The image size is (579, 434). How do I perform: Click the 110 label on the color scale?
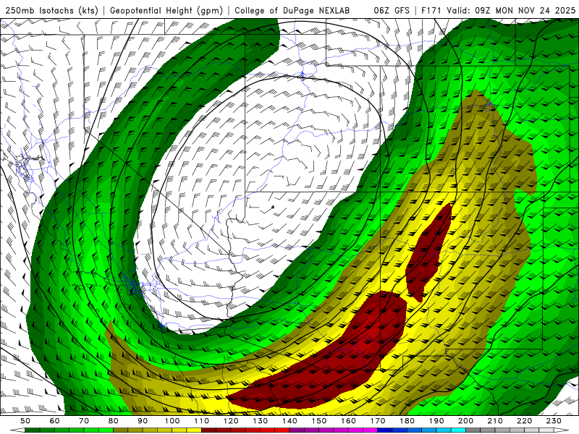pos(202,421)
